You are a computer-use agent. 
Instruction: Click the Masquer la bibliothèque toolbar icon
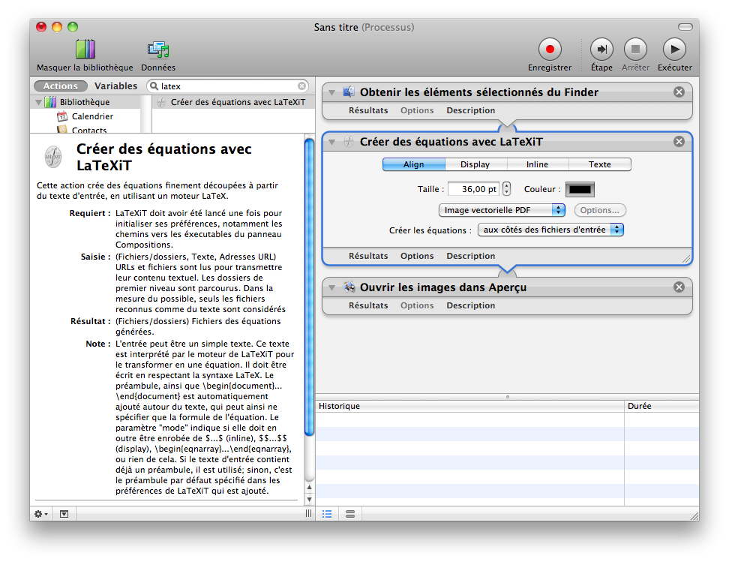click(85, 50)
